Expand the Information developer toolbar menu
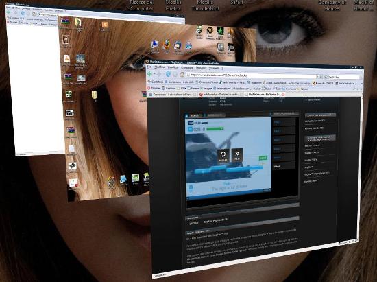 click(x=221, y=89)
